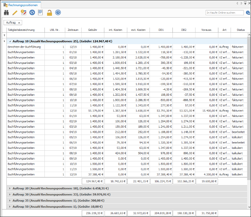The image size is (251, 217).
Task: Open the calendar clock scheduling icon
Action: point(24,13)
